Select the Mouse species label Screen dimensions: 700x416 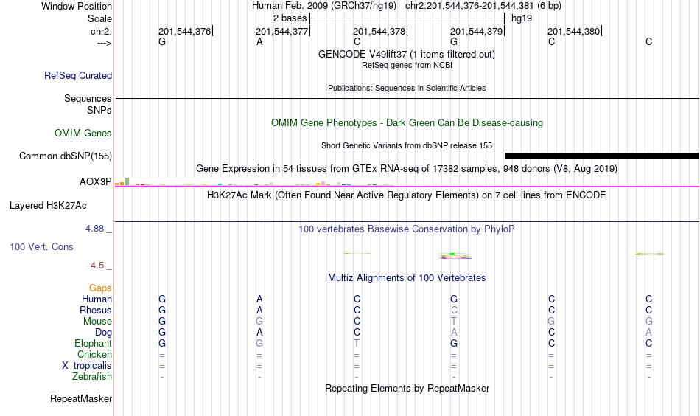click(98, 322)
